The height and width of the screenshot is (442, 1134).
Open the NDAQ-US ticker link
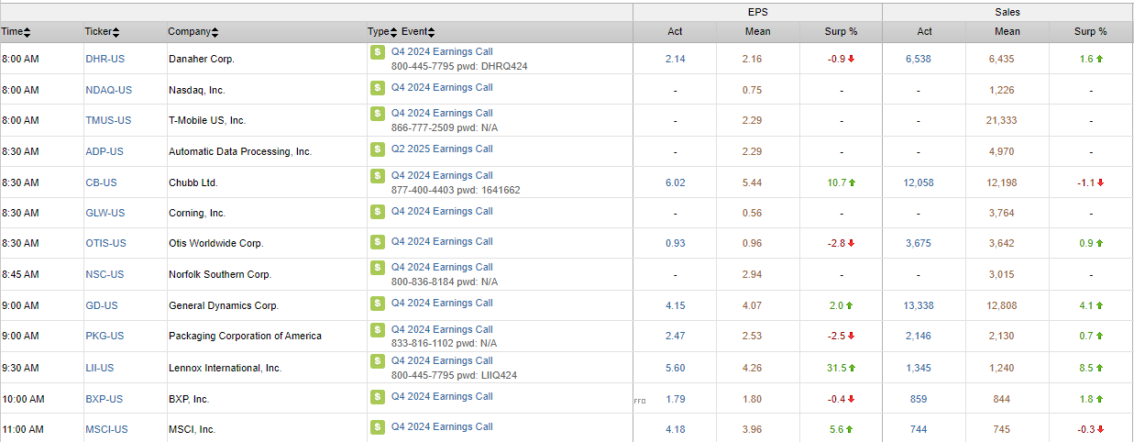point(108,90)
